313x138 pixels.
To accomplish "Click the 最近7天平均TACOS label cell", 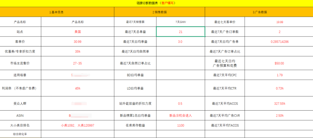I will (225, 126).
